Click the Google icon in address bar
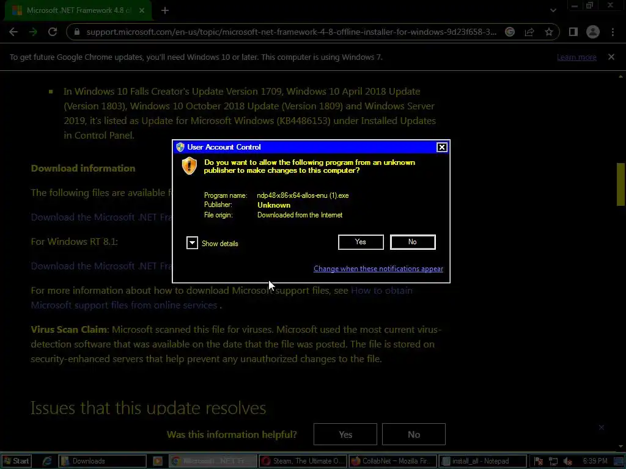The image size is (626, 469). 510,32
